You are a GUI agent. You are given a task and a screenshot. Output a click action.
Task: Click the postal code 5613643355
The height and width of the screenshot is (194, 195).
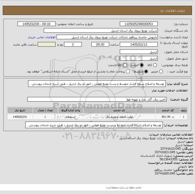pyautogui.click(x=168, y=159)
